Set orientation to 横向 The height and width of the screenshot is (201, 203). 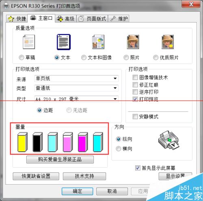[x=119, y=149]
